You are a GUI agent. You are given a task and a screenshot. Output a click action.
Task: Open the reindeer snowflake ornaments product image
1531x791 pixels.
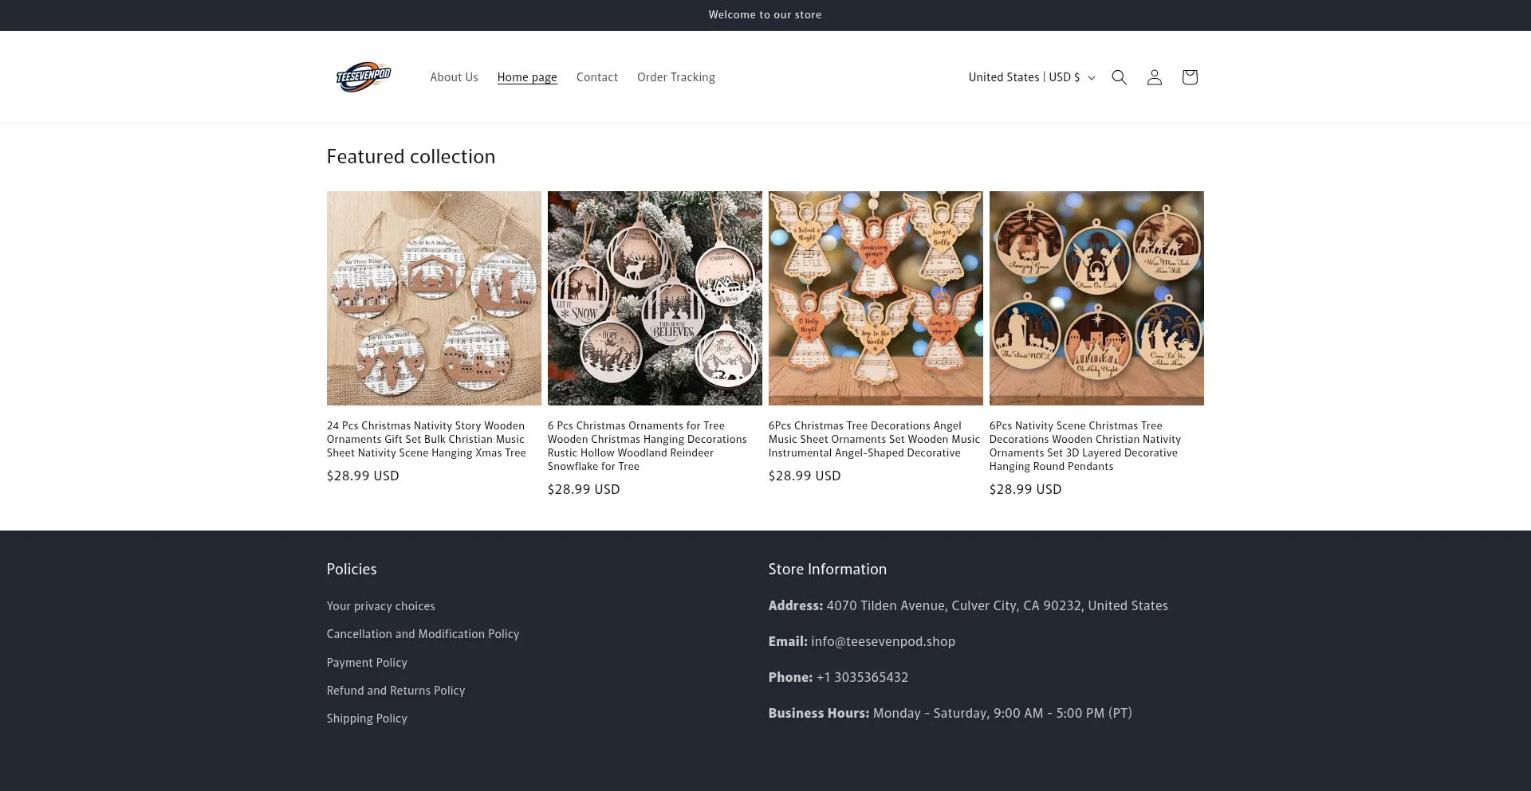point(655,298)
